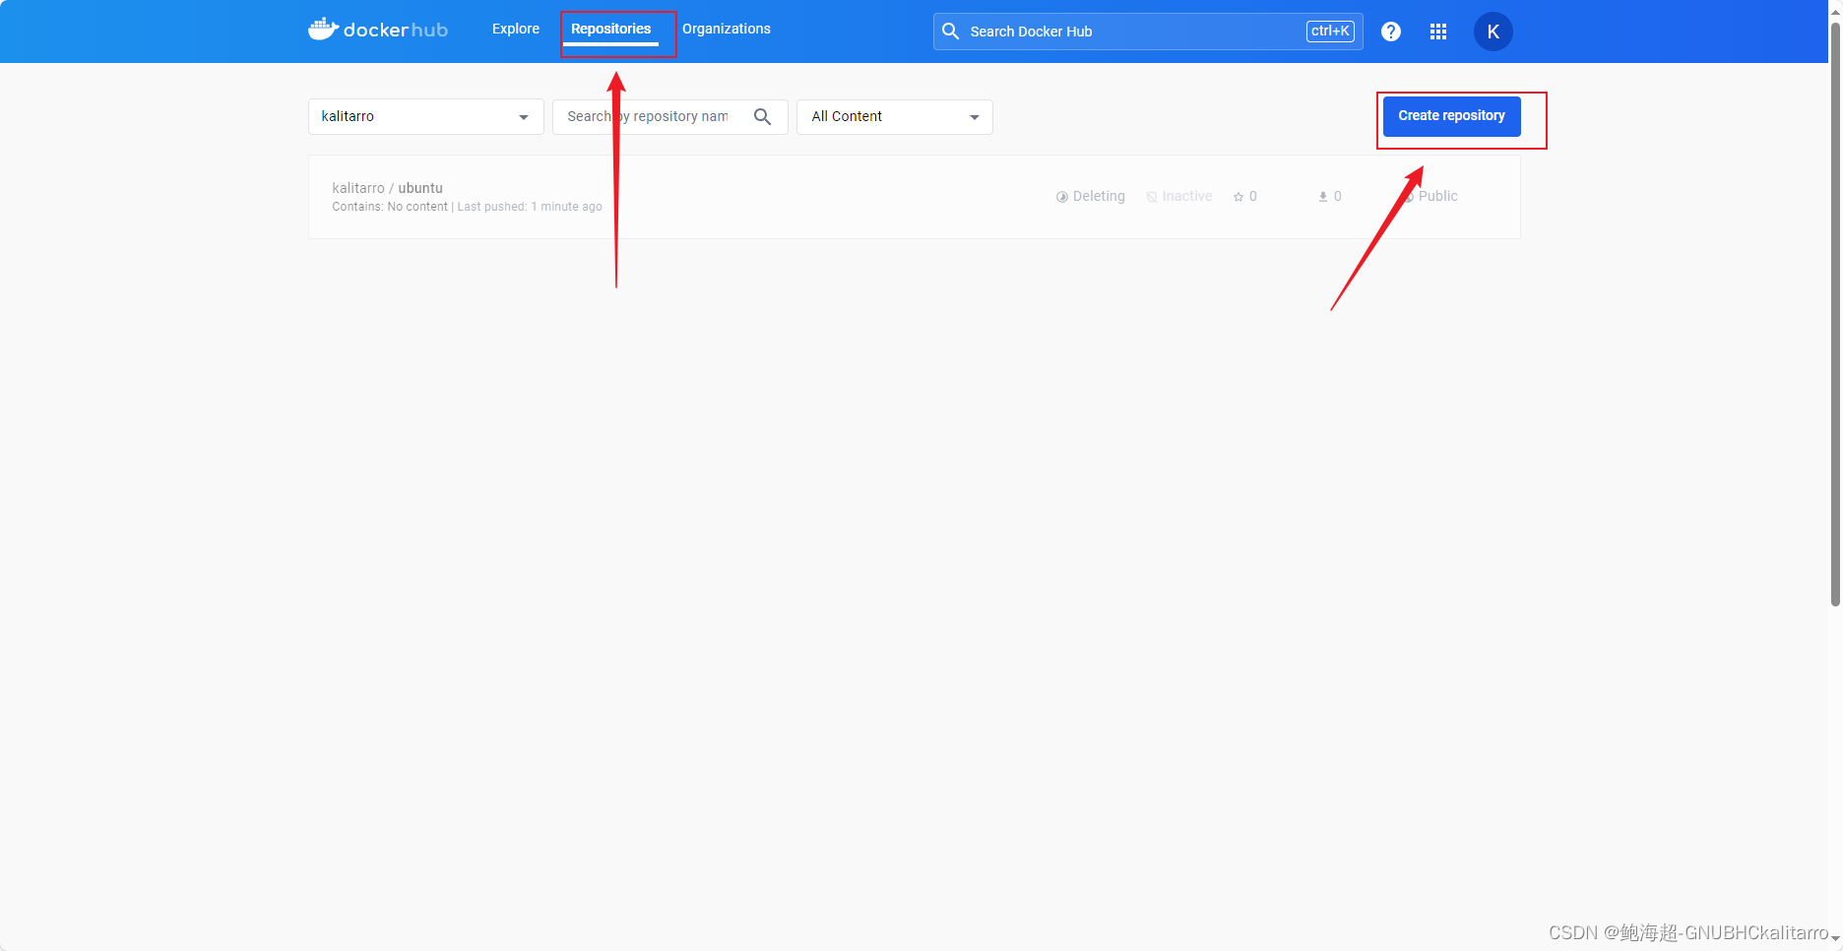This screenshot has height=951, width=1843.
Task: Click the Search Docker Hub magnifier icon
Action: click(x=950, y=32)
